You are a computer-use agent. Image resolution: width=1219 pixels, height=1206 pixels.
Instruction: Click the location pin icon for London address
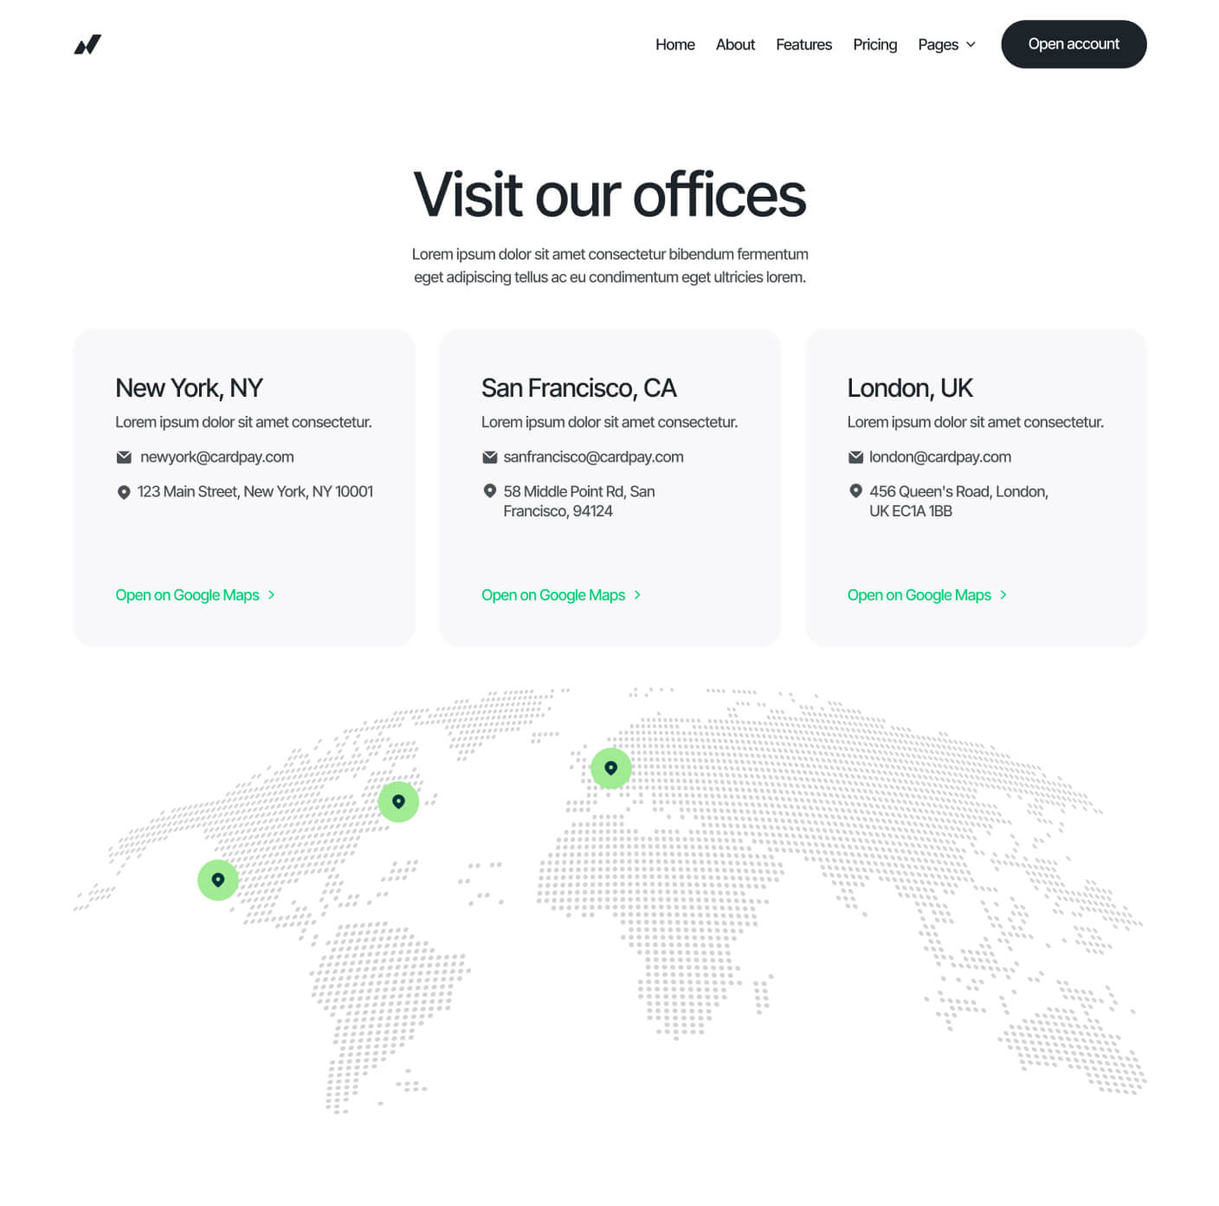(855, 491)
